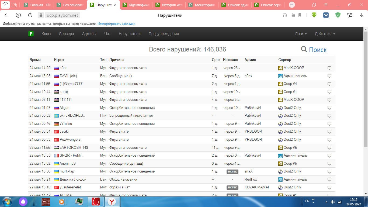Open Yandex browser taskbar icon
Screen dimensions: 368x207
click(112, 202)
